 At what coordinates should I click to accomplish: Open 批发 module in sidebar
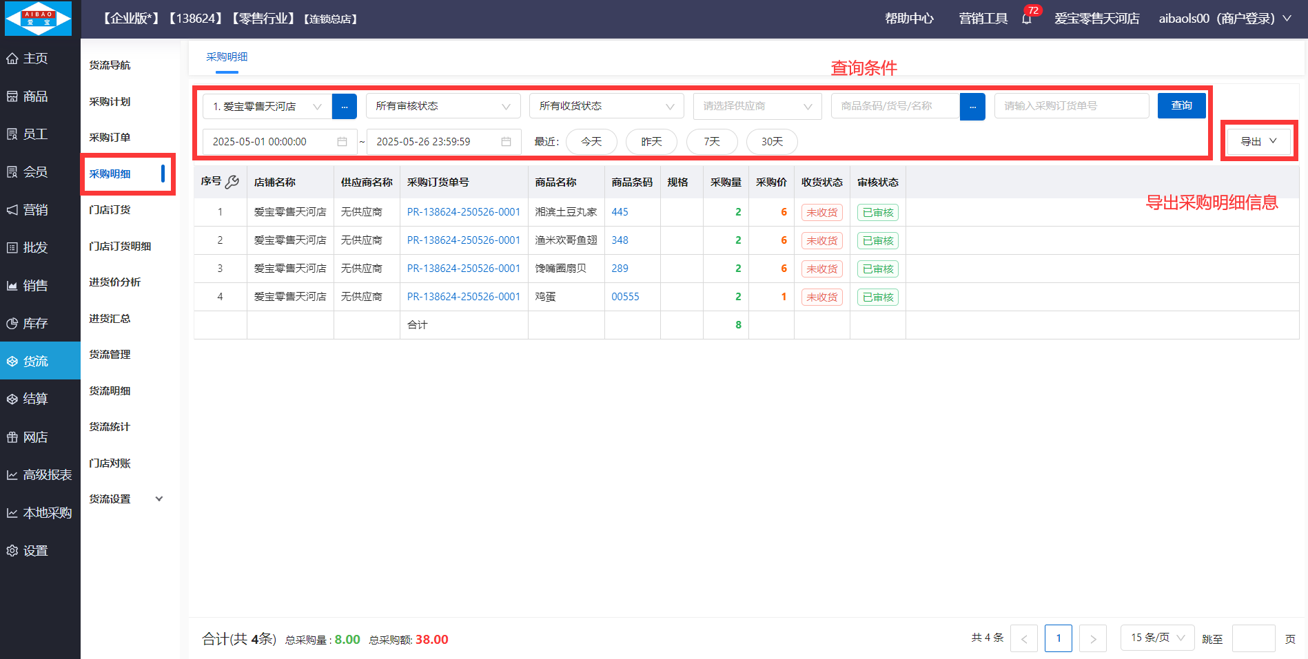point(40,248)
